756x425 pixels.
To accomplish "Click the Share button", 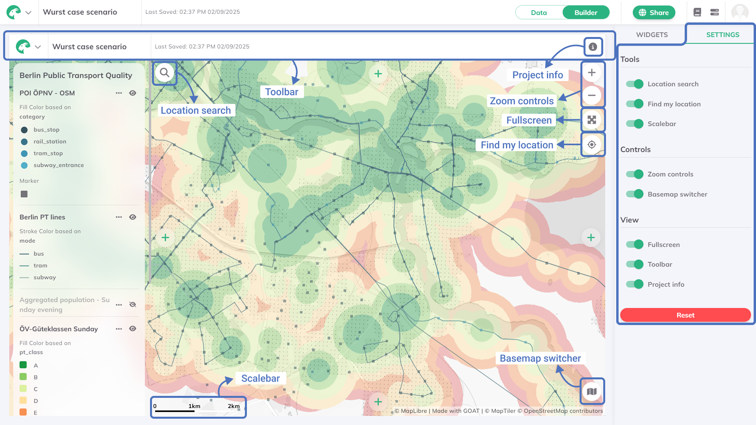I will point(654,13).
